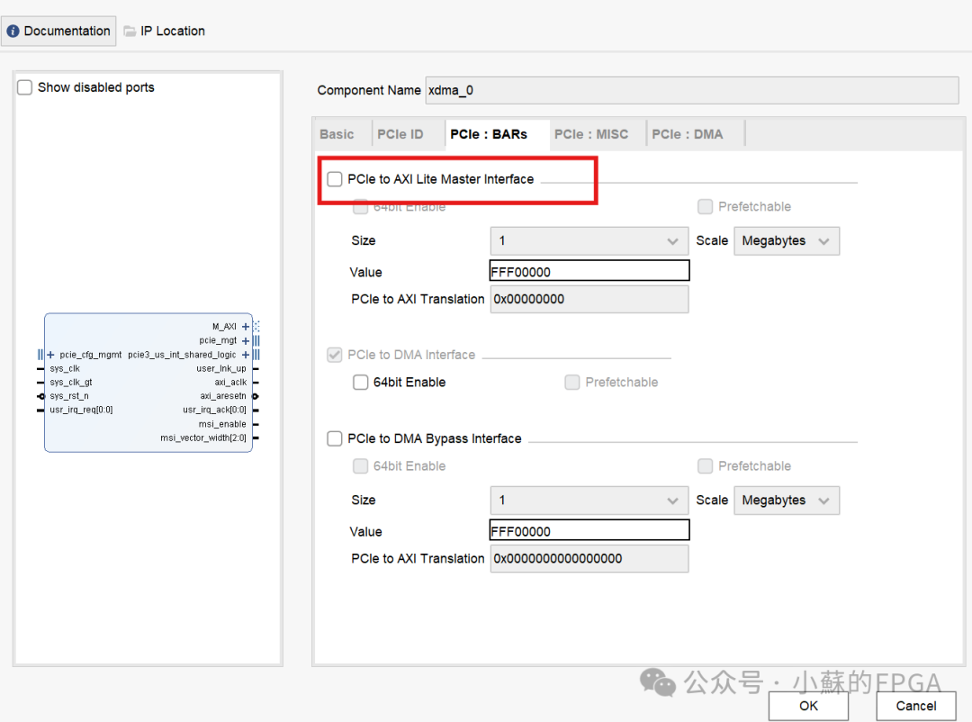Select the axi_aclk port label
The image size is (972, 722).
point(230,382)
